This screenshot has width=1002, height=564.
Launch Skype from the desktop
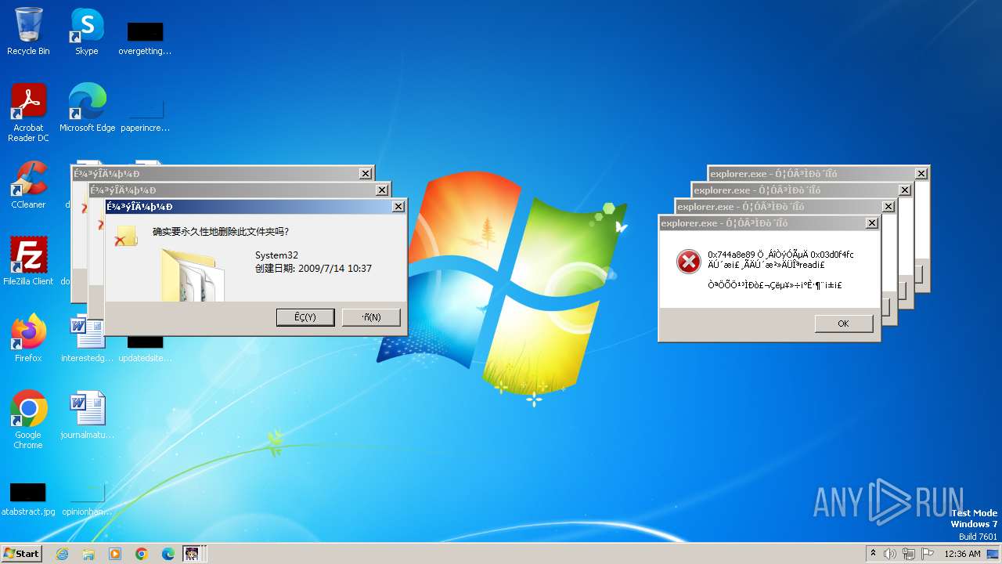click(87, 31)
